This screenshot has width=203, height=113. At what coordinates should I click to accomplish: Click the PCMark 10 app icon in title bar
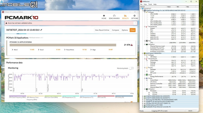(x=3, y=12)
